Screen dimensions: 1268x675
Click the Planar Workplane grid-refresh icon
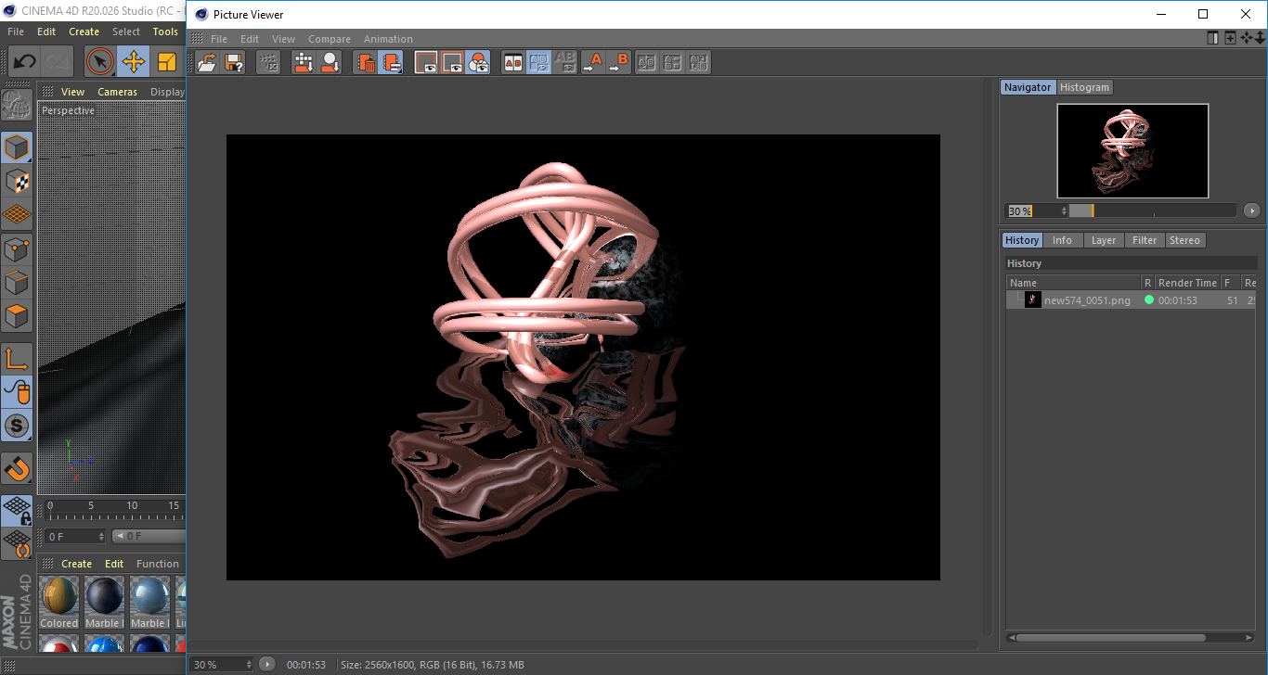tap(17, 543)
